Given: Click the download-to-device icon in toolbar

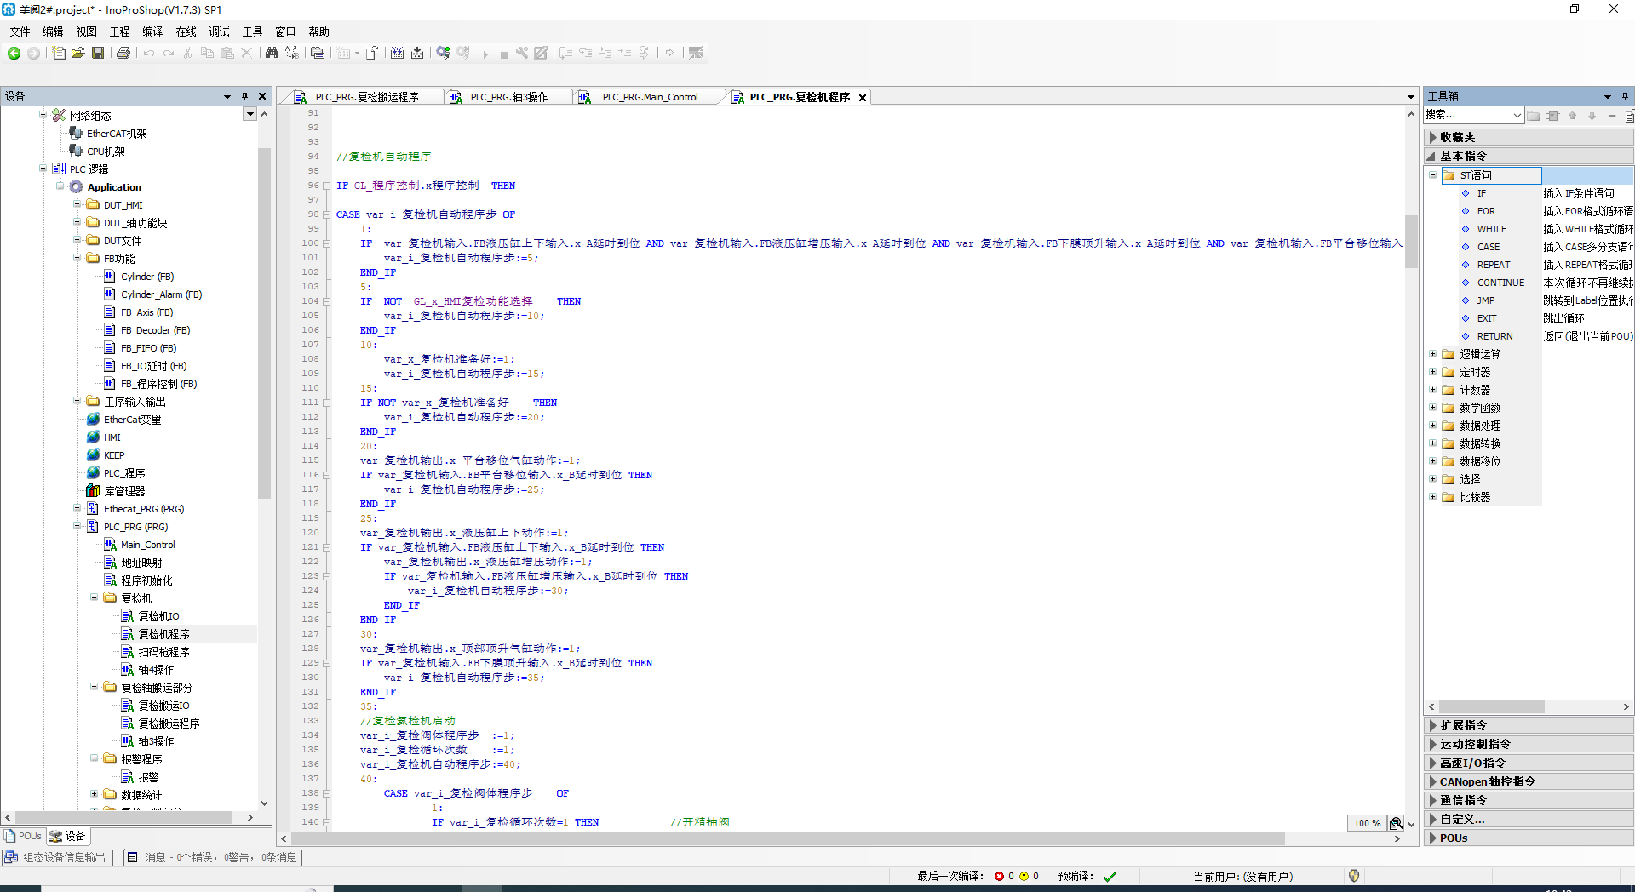Looking at the screenshot, I should pyautogui.click(x=417, y=53).
